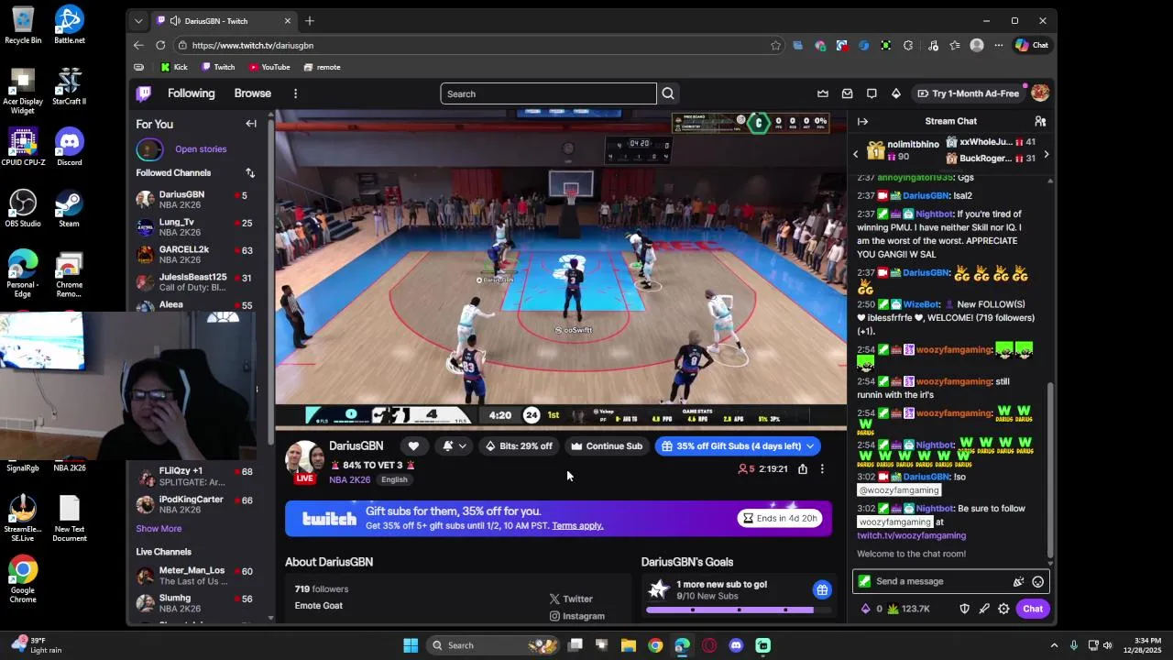This screenshot has height=660, width=1173.
Task: Open the browser settings and more menu
Action: pyautogui.click(x=998, y=45)
